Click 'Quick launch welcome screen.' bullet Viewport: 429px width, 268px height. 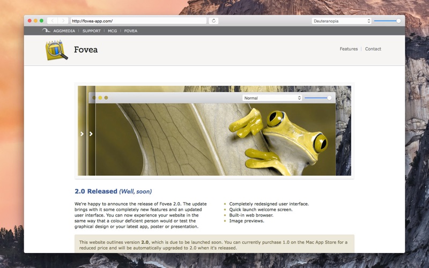point(261,210)
